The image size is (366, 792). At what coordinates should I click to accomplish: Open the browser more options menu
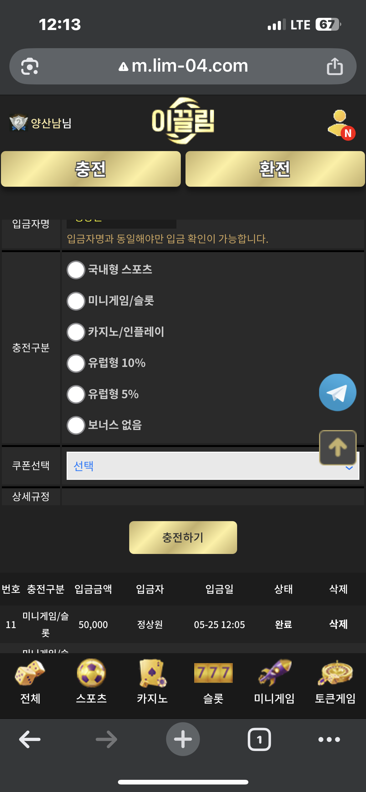[329, 739]
